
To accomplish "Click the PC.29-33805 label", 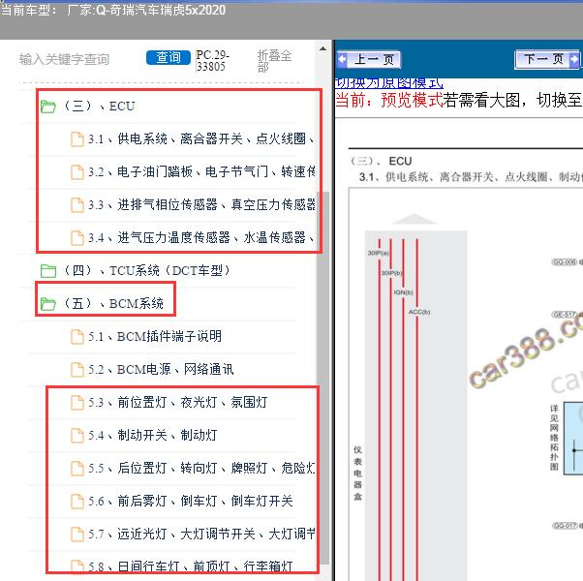I will (x=212, y=61).
